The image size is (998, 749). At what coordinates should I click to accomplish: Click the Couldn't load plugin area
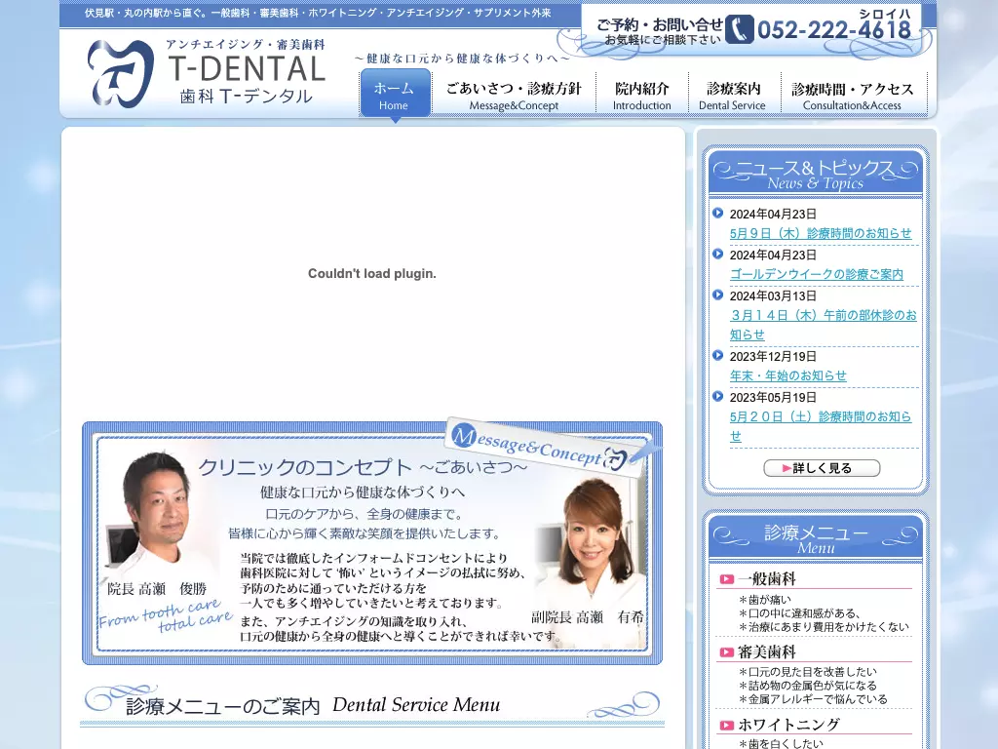(x=372, y=274)
